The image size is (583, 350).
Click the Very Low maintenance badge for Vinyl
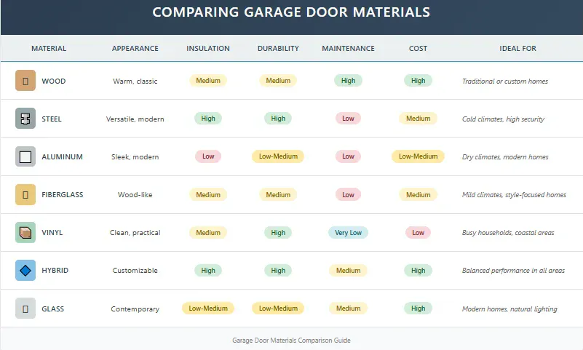tap(348, 233)
